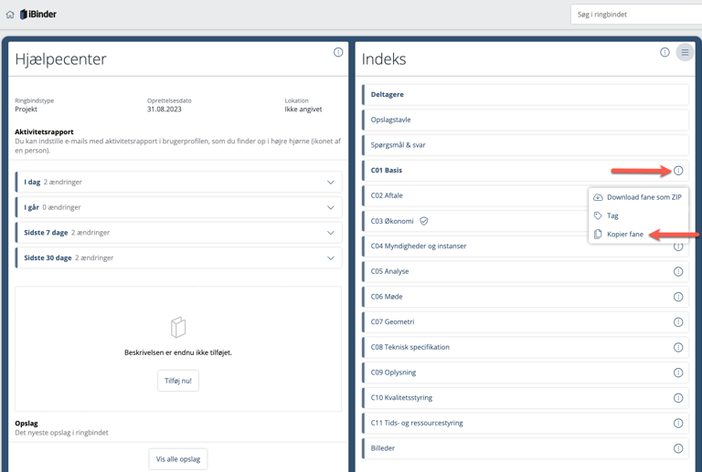Screen dimensions: 702x472
Task: Open info icon in Indeks panel header
Action: click(665, 53)
